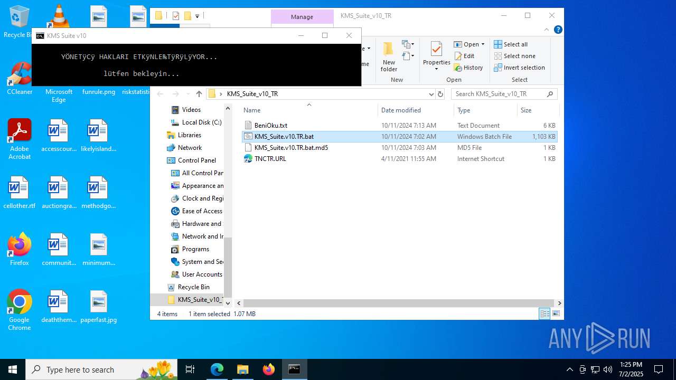Select the KMS_Suite.v10.TR.bat.md5 file

(x=291, y=148)
